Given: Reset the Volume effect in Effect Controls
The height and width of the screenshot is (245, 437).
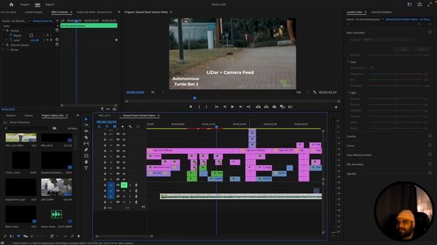Looking at the screenshot, I should (x=57, y=30).
